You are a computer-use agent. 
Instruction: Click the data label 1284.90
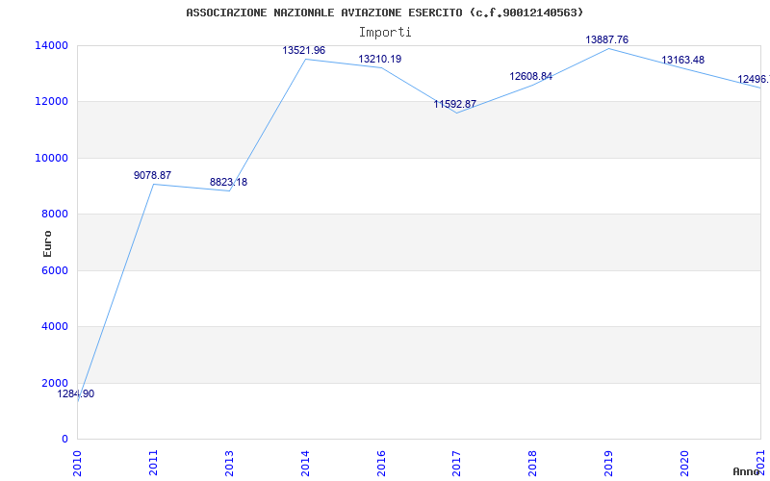coord(76,393)
